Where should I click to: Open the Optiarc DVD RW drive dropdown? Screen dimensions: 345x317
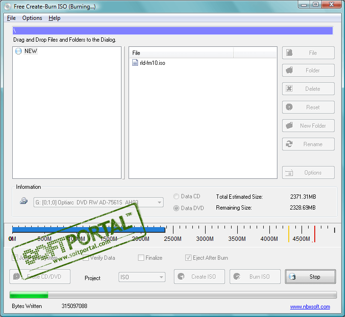pos(159,203)
